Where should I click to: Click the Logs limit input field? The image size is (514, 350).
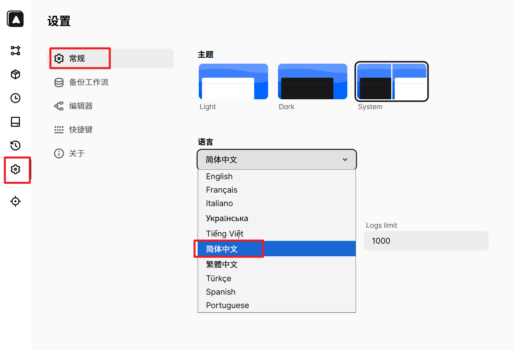click(426, 241)
